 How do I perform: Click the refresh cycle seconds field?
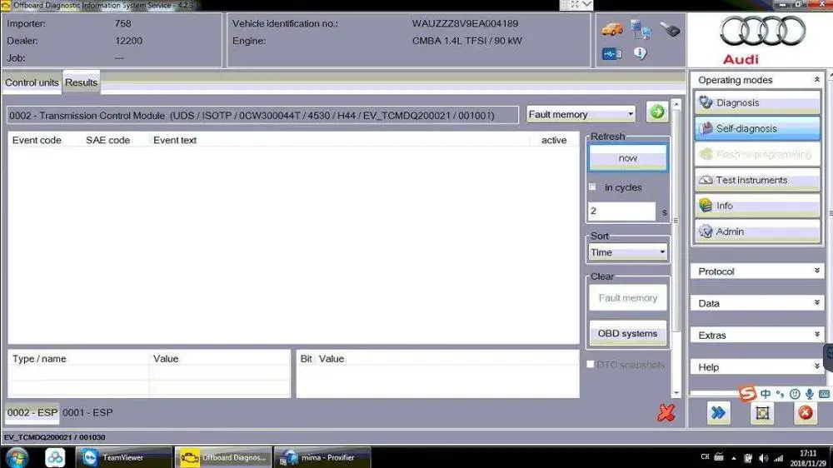tap(621, 211)
